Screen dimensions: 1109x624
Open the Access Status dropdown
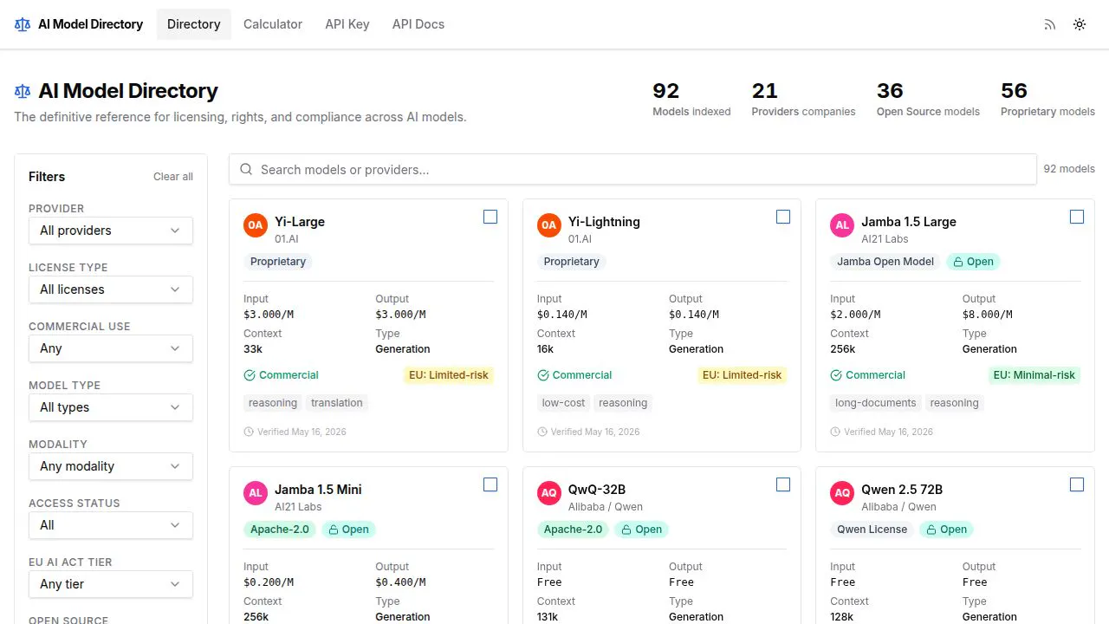pos(111,525)
